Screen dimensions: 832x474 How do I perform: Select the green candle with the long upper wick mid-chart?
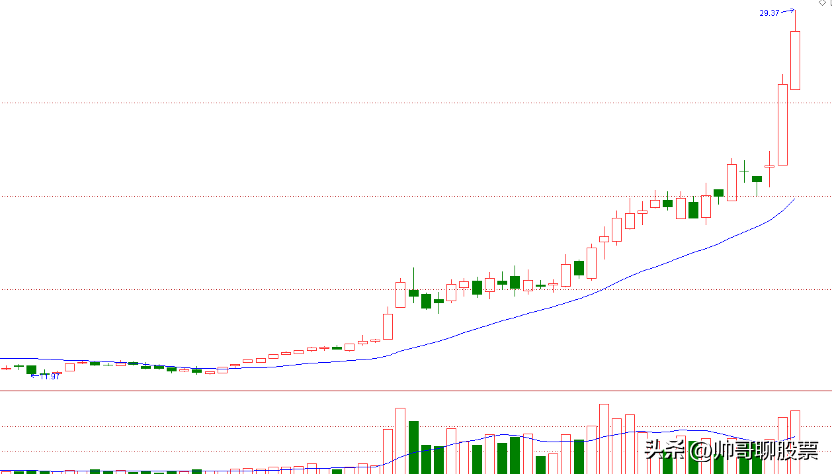pos(413,292)
